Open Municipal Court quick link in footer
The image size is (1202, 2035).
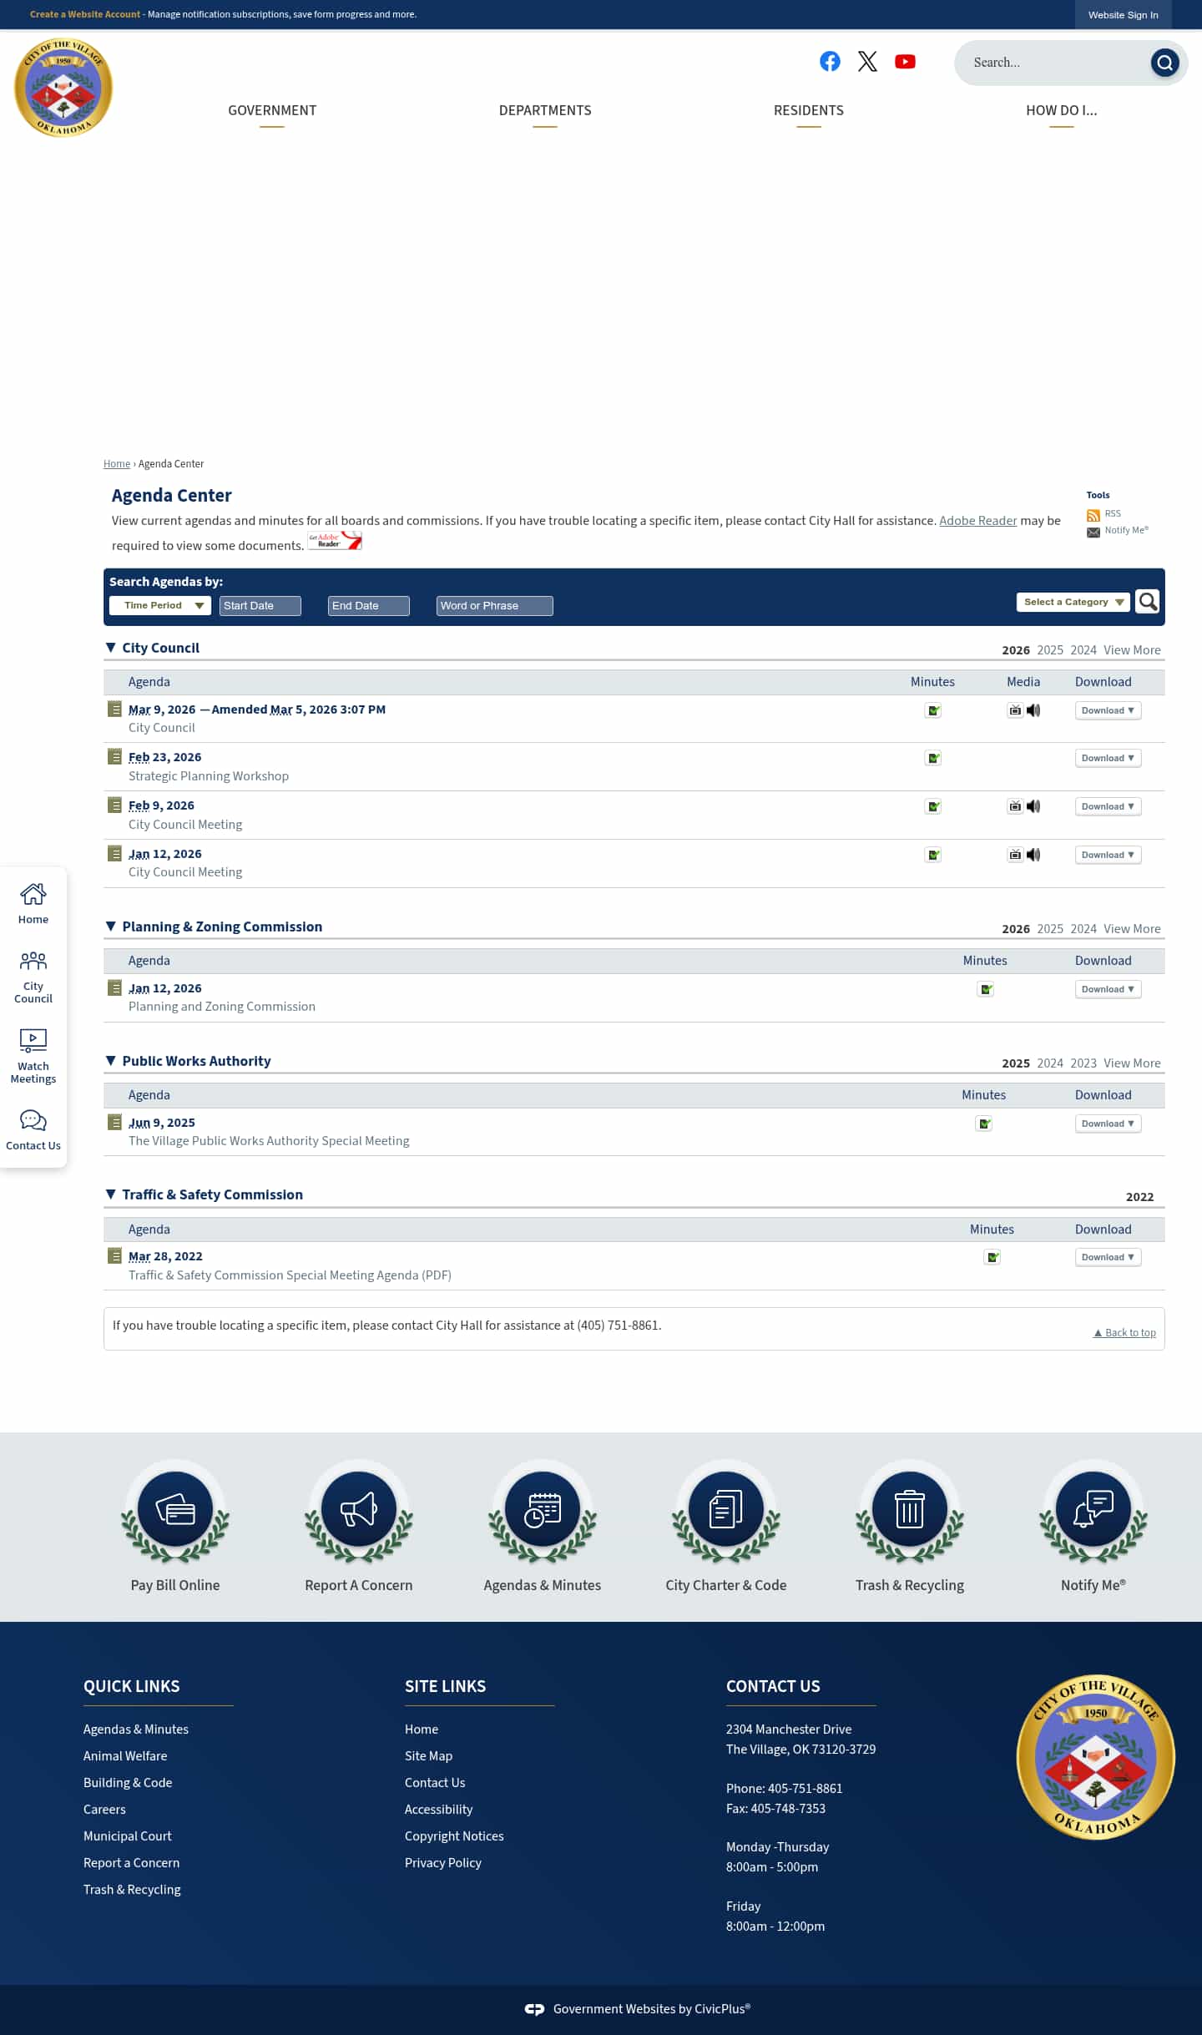[x=128, y=1836]
